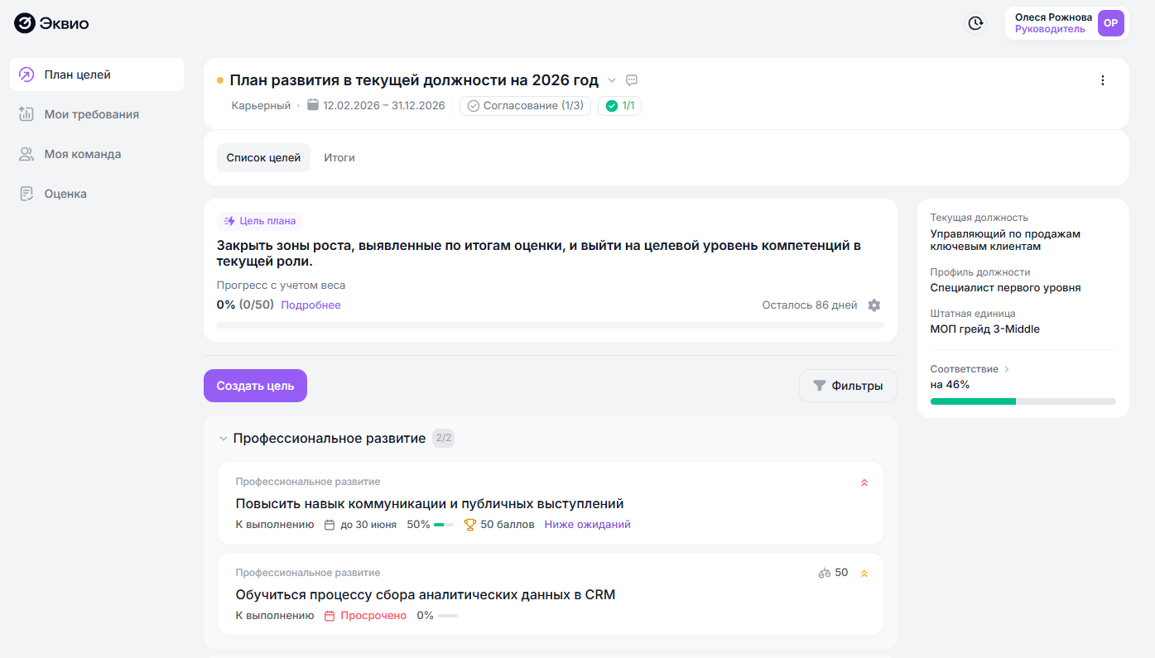
Task: Click the ОР user avatar
Action: click(x=1110, y=23)
